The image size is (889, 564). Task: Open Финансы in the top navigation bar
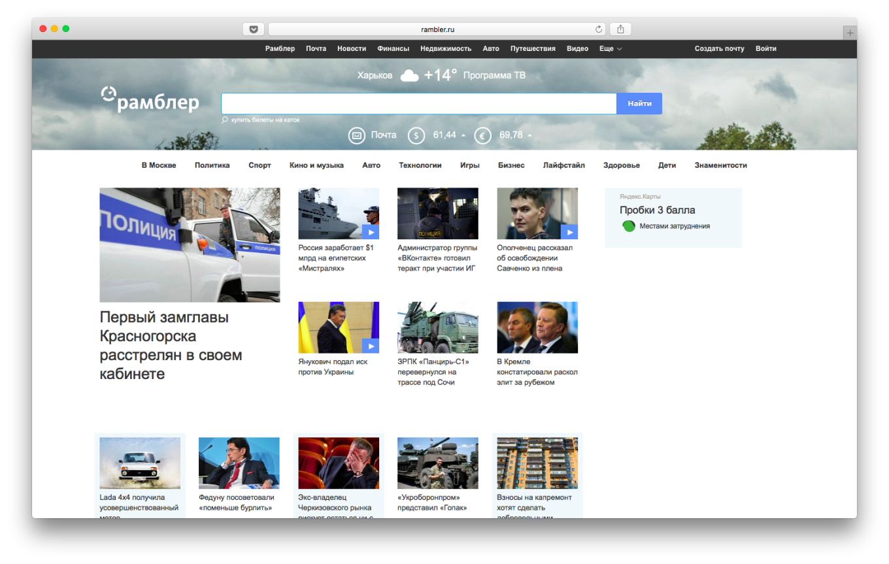pyautogui.click(x=393, y=49)
